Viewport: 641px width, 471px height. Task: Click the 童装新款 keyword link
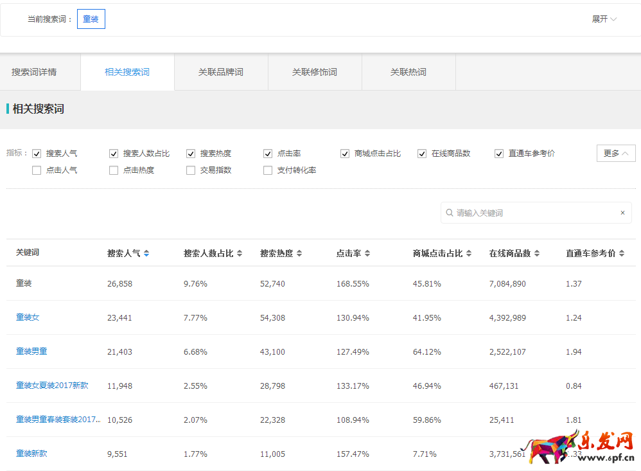point(31,454)
